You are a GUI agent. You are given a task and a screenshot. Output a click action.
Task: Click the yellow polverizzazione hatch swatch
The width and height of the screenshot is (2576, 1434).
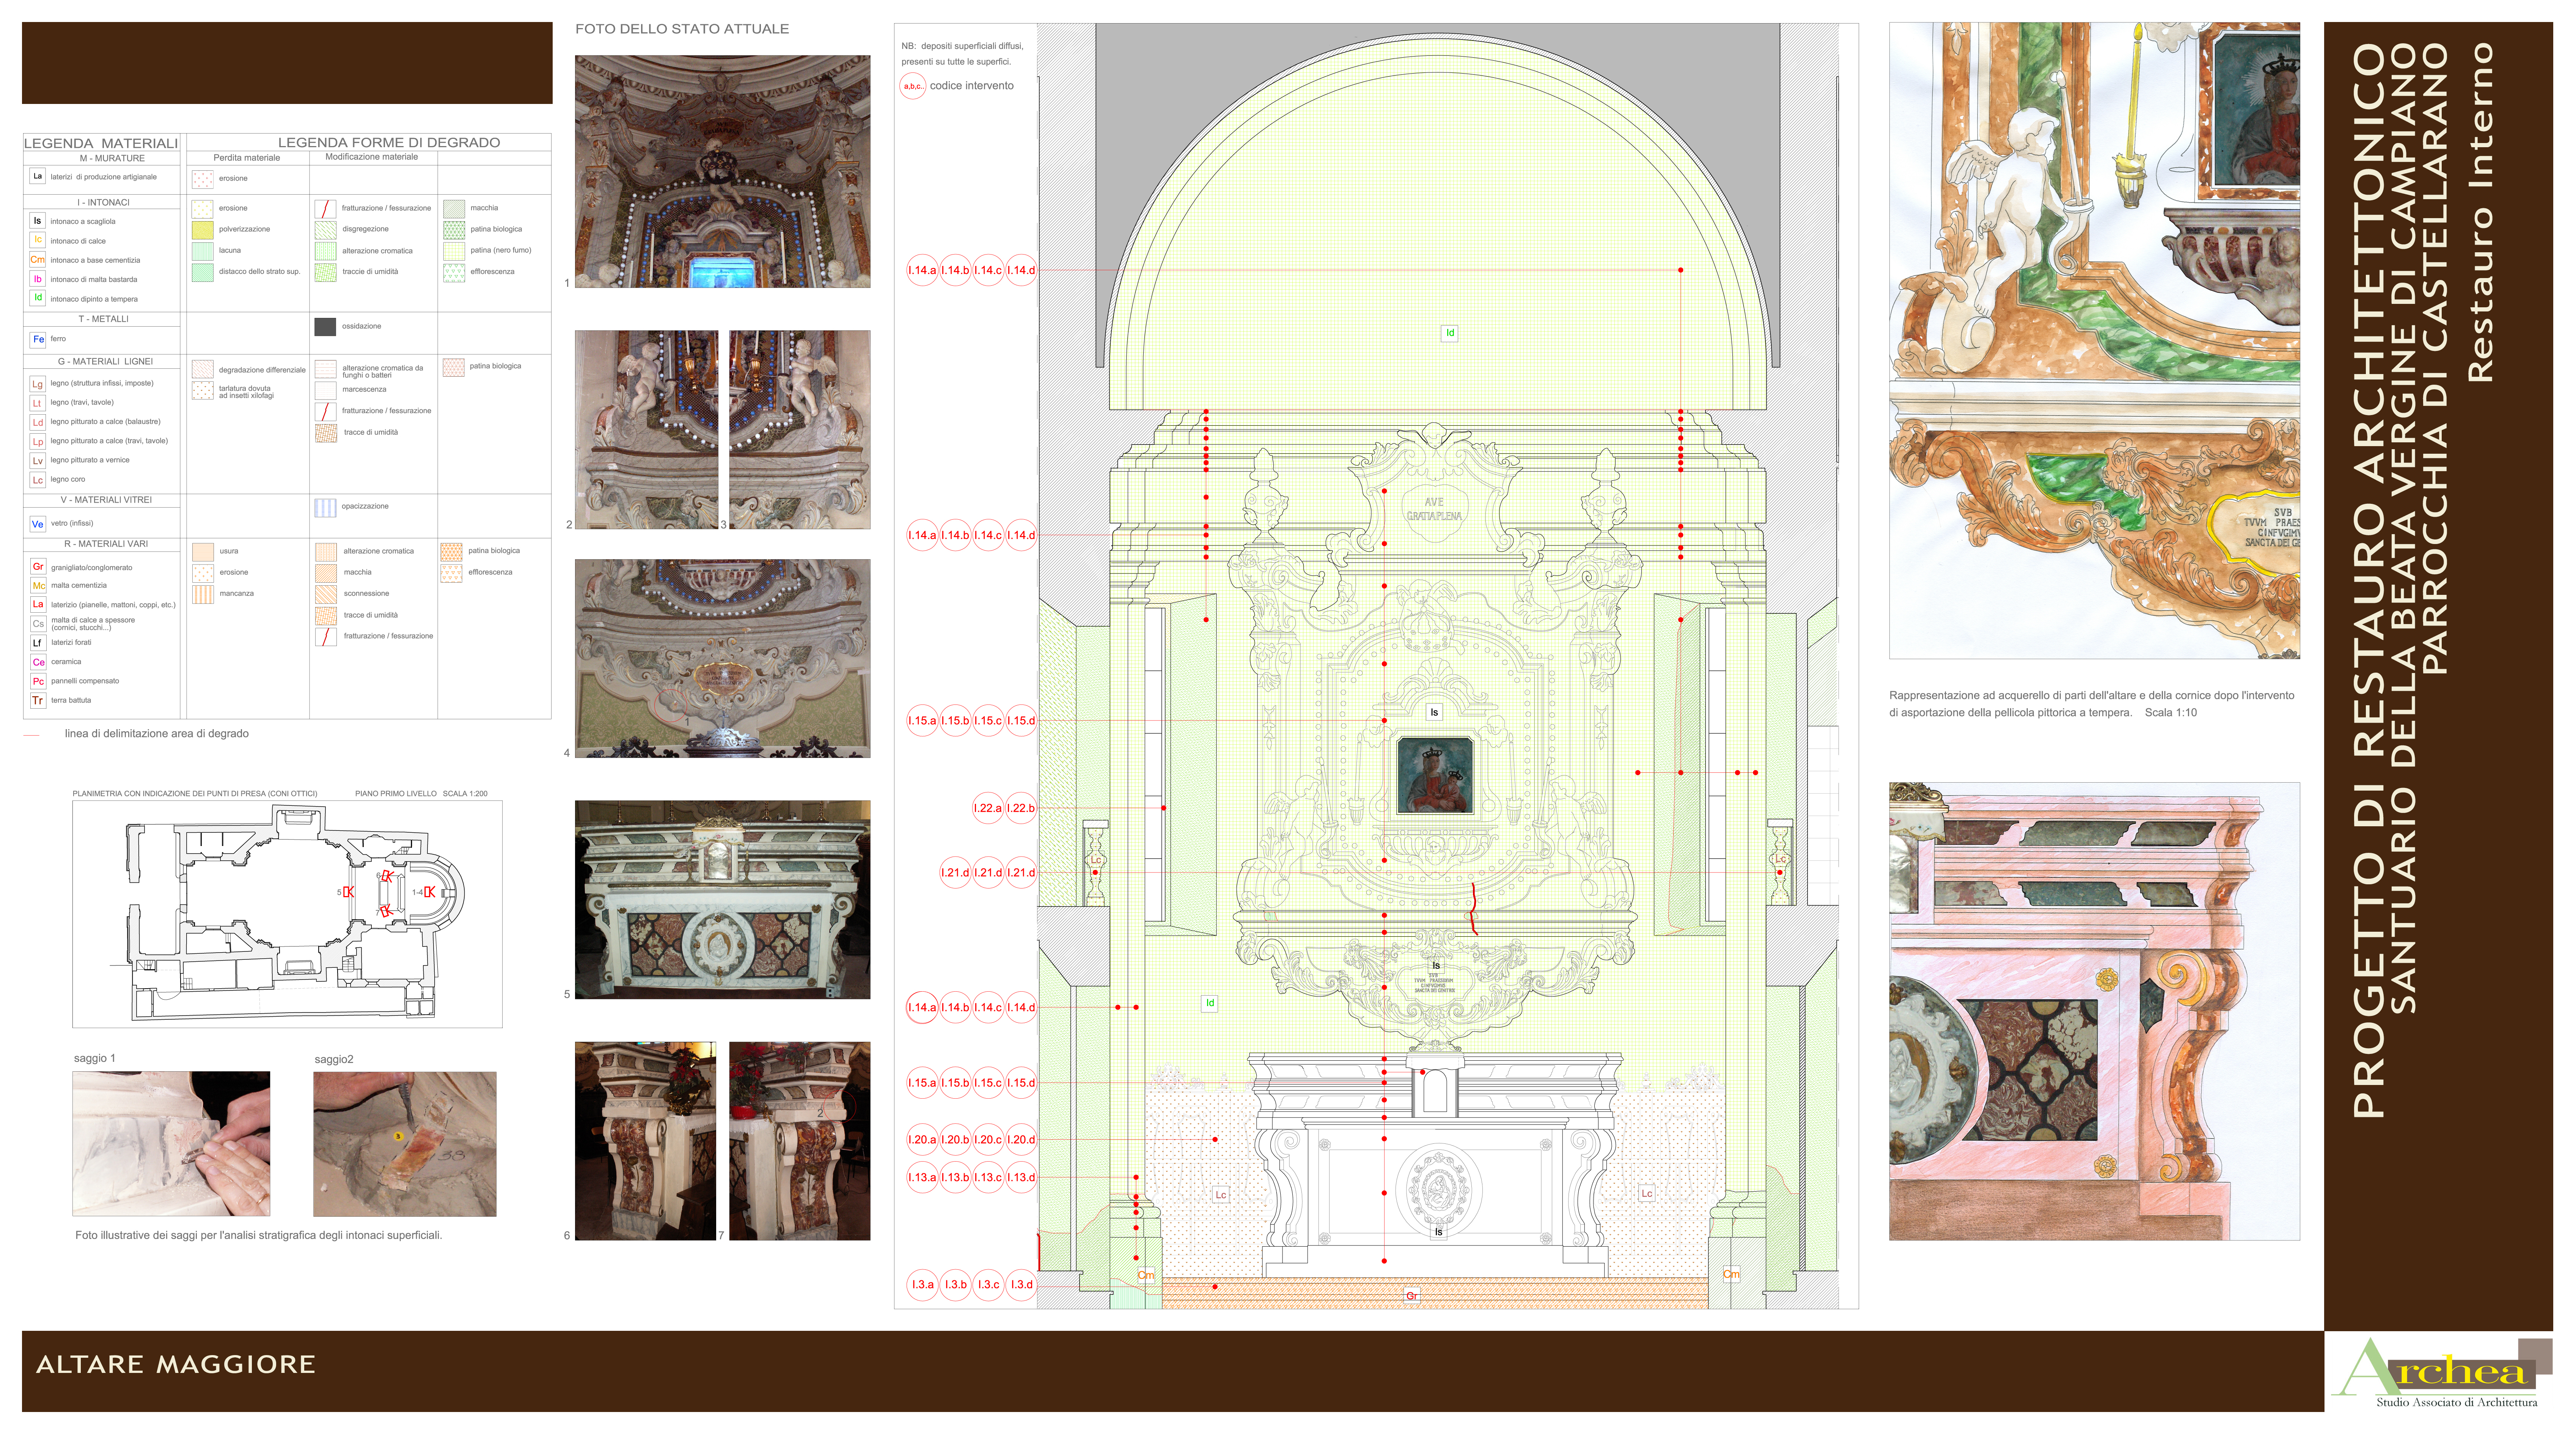(203, 230)
